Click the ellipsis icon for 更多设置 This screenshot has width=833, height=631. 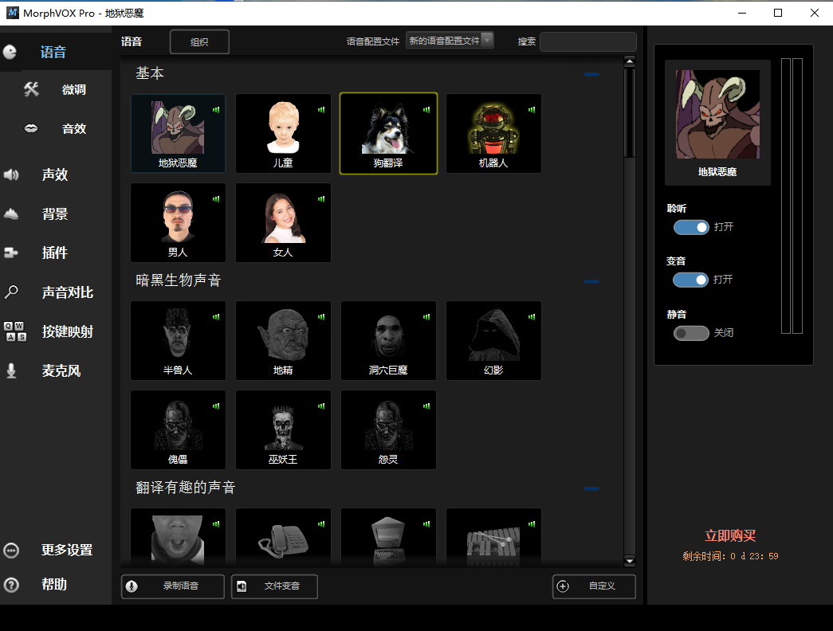(x=11, y=551)
